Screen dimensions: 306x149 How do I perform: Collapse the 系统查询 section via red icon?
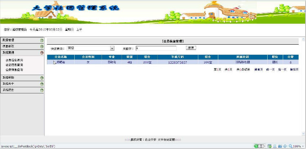[x=42, y=53]
